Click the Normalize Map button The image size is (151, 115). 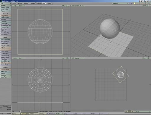point(6,33)
